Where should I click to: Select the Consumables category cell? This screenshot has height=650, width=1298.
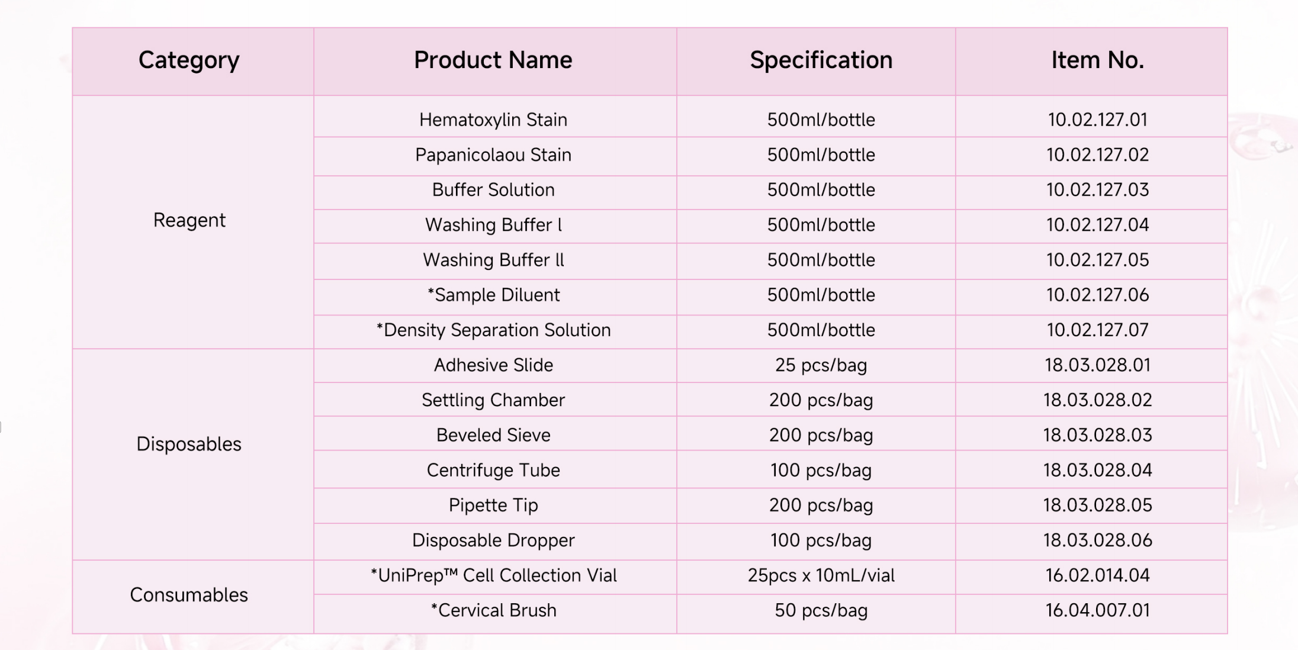(x=189, y=595)
